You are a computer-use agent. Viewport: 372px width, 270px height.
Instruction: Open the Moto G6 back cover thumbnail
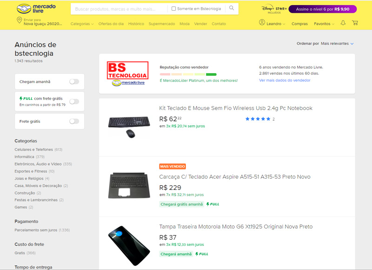[x=129, y=245]
